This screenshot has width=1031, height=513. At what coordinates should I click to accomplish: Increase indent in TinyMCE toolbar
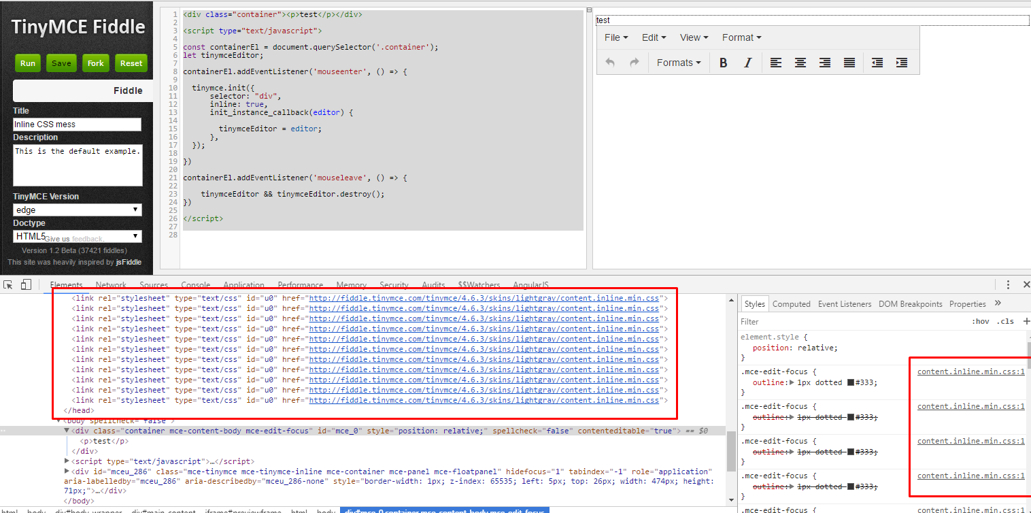click(x=902, y=63)
